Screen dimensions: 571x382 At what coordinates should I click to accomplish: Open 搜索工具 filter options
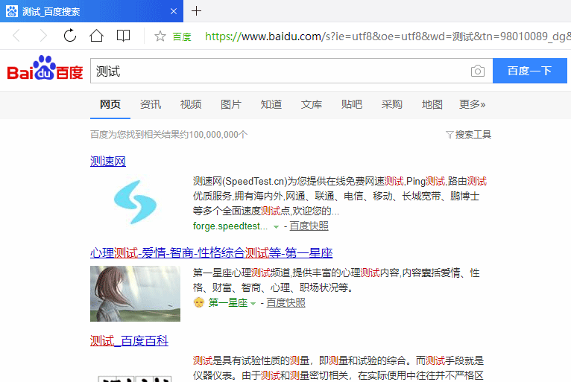point(469,135)
